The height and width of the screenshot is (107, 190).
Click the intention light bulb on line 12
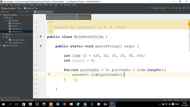tap(49, 74)
